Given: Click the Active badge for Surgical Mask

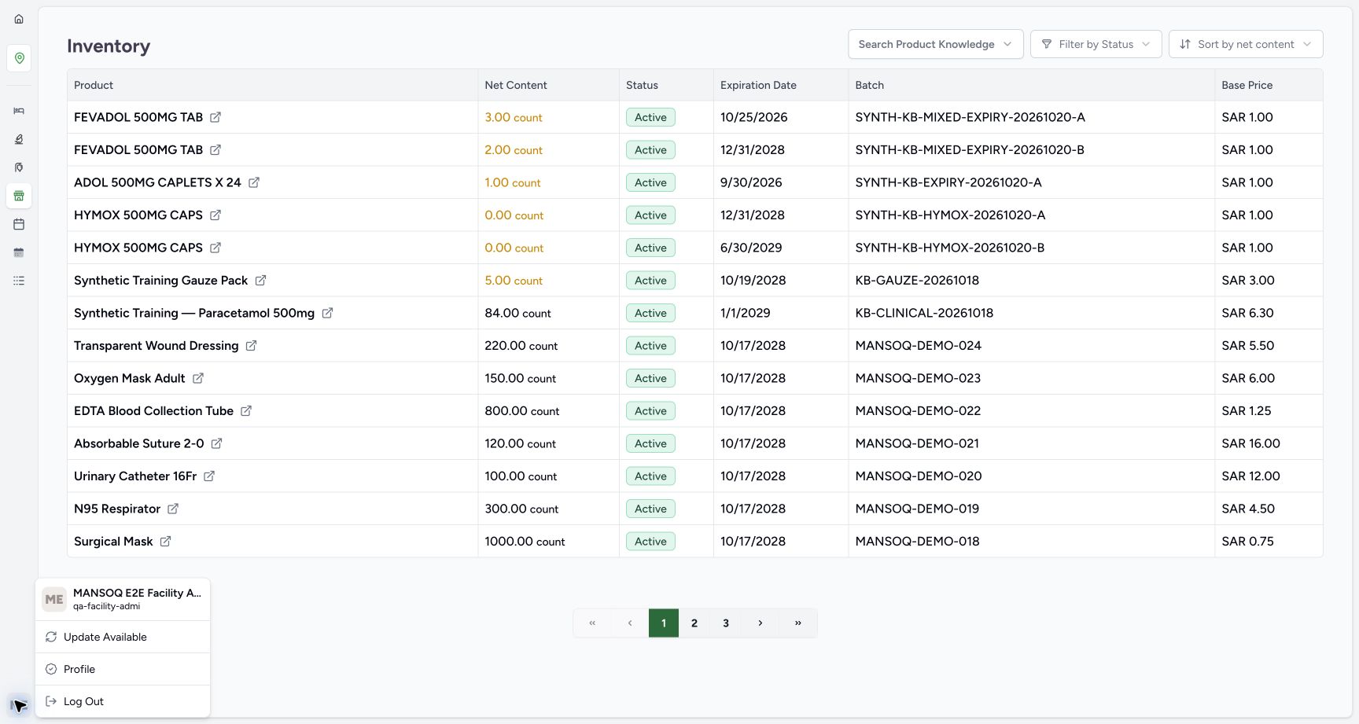Looking at the screenshot, I should (650, 542).
